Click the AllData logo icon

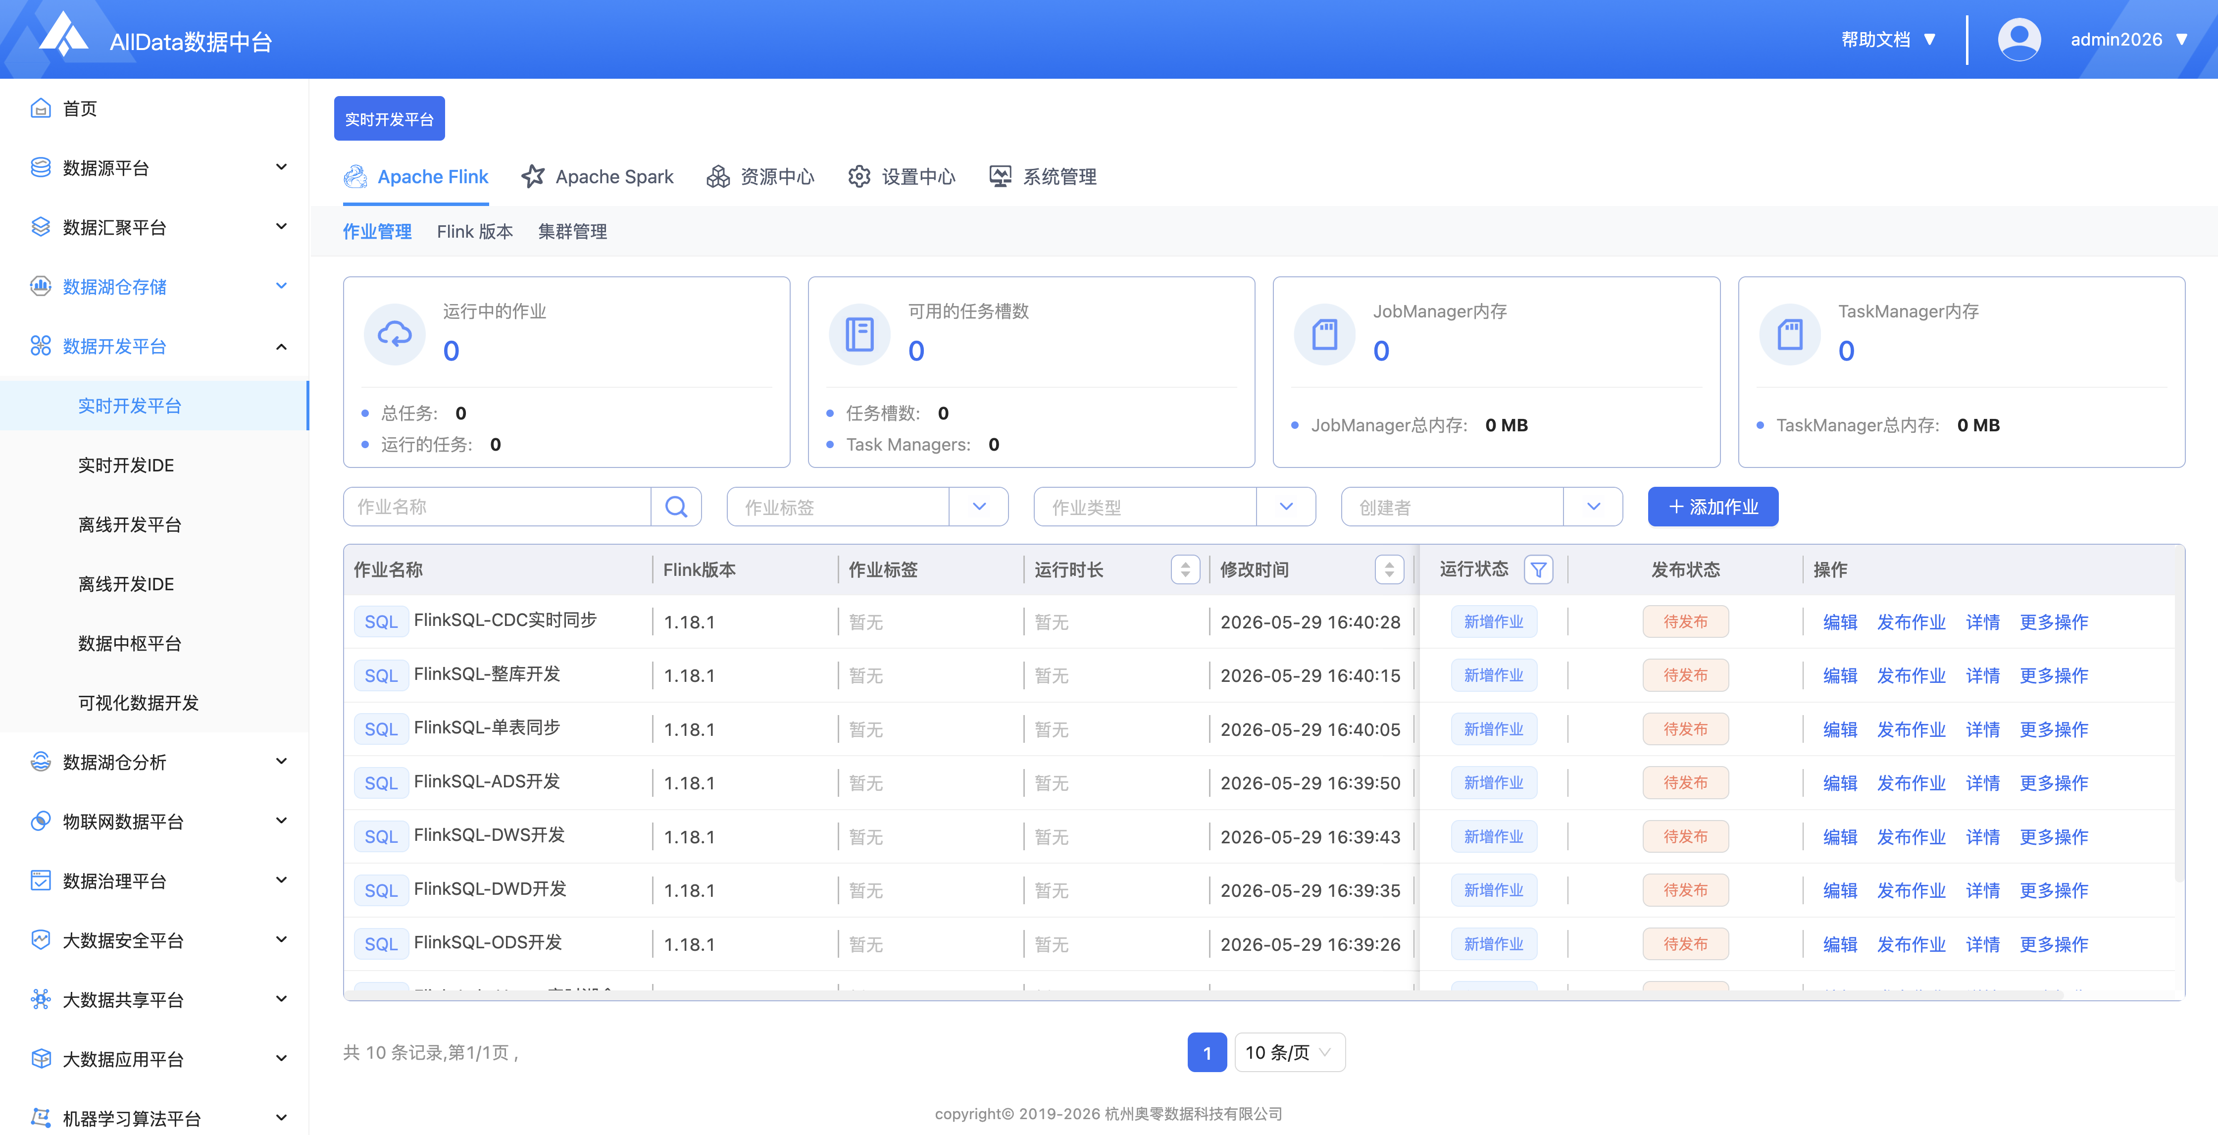(x=64, y=35)
